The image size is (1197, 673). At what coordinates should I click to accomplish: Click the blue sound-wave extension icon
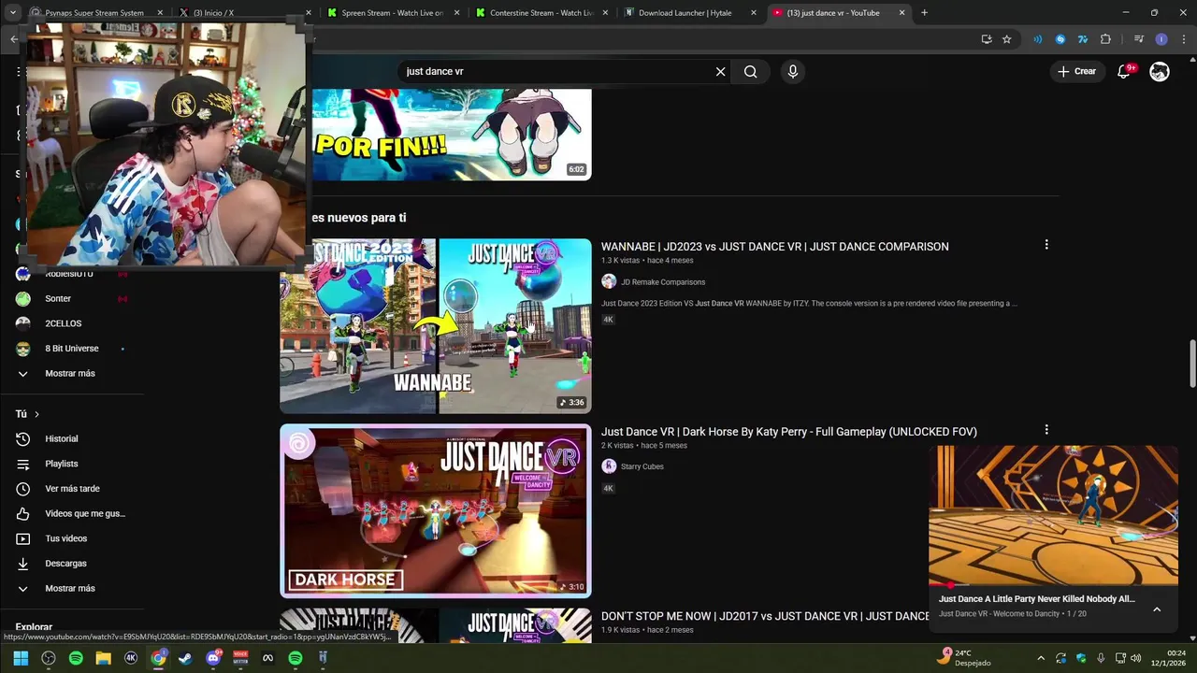click(x=1037, y=39)
